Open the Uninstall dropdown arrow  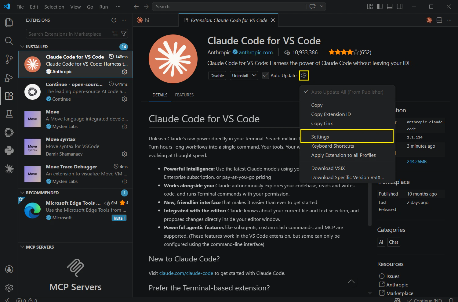click(254, 75)
